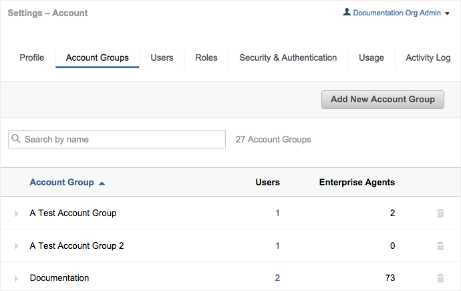This screenshot has height=291, width=461.
Task: Click the sort arrow beside Account Group
Action: pos(102,183)
